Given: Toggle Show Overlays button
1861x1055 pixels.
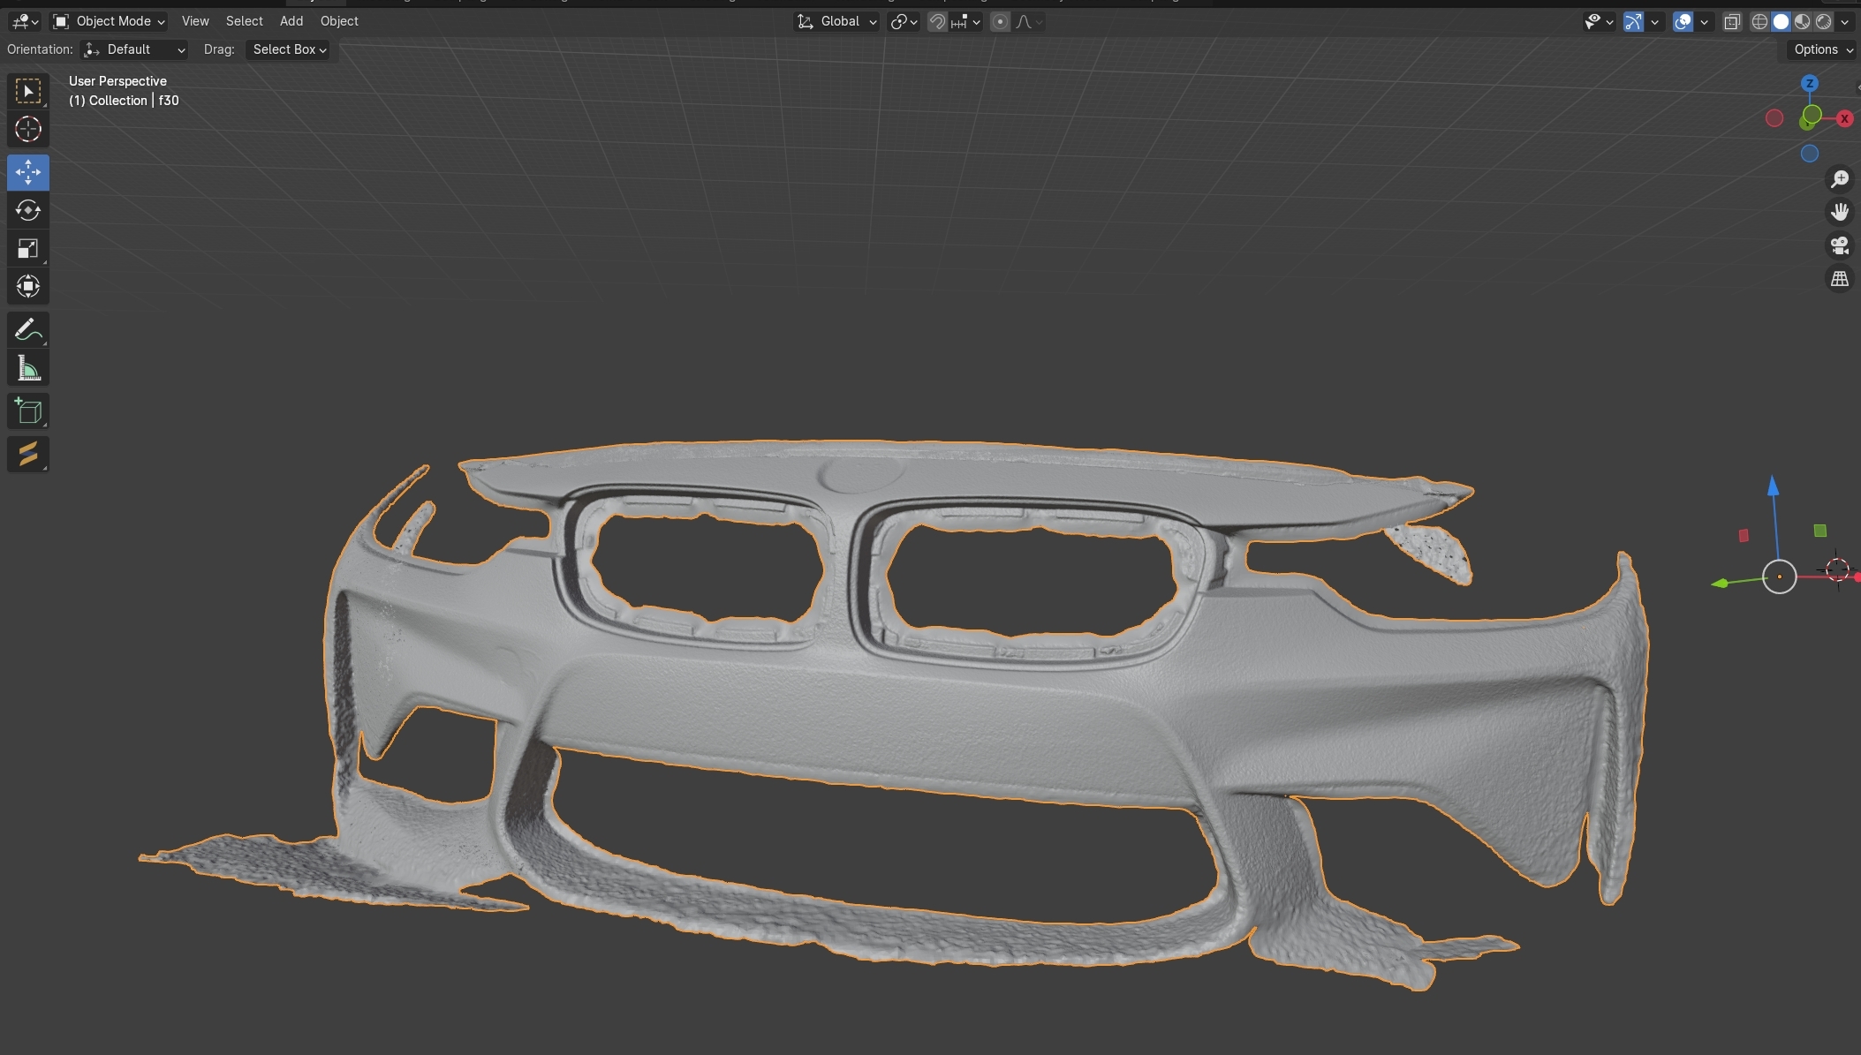Looking at the screenshot, I should click(1683, 22).
